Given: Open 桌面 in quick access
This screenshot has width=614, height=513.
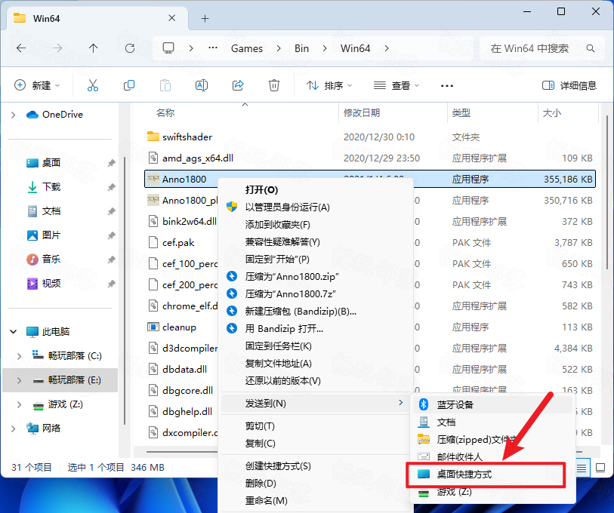Looking at the screenshot, I should (x=51, y=162).
